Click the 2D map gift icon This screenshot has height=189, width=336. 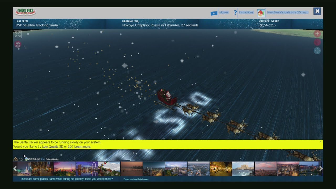pyautogui.click(x=261, y=13)
